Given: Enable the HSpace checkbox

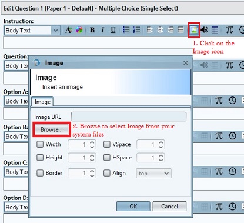Looking at the screenshot, I should 107,158.
